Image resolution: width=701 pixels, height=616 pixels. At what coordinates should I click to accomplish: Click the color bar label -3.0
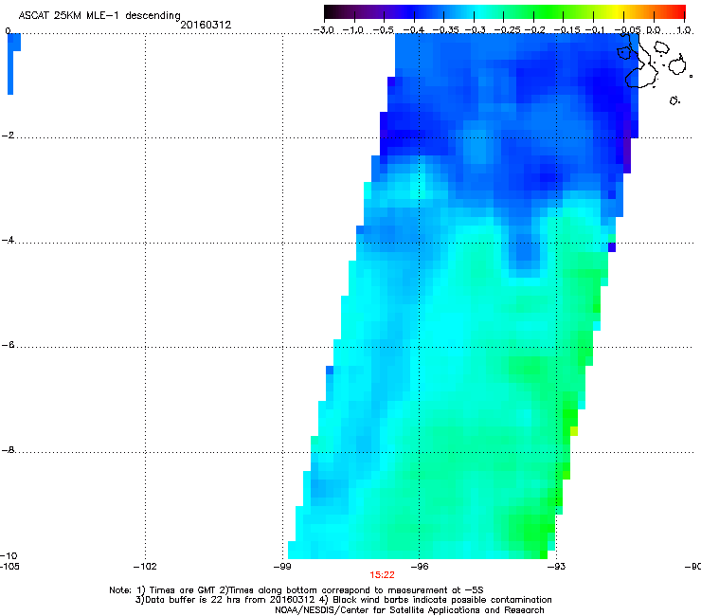click(324, 30)
